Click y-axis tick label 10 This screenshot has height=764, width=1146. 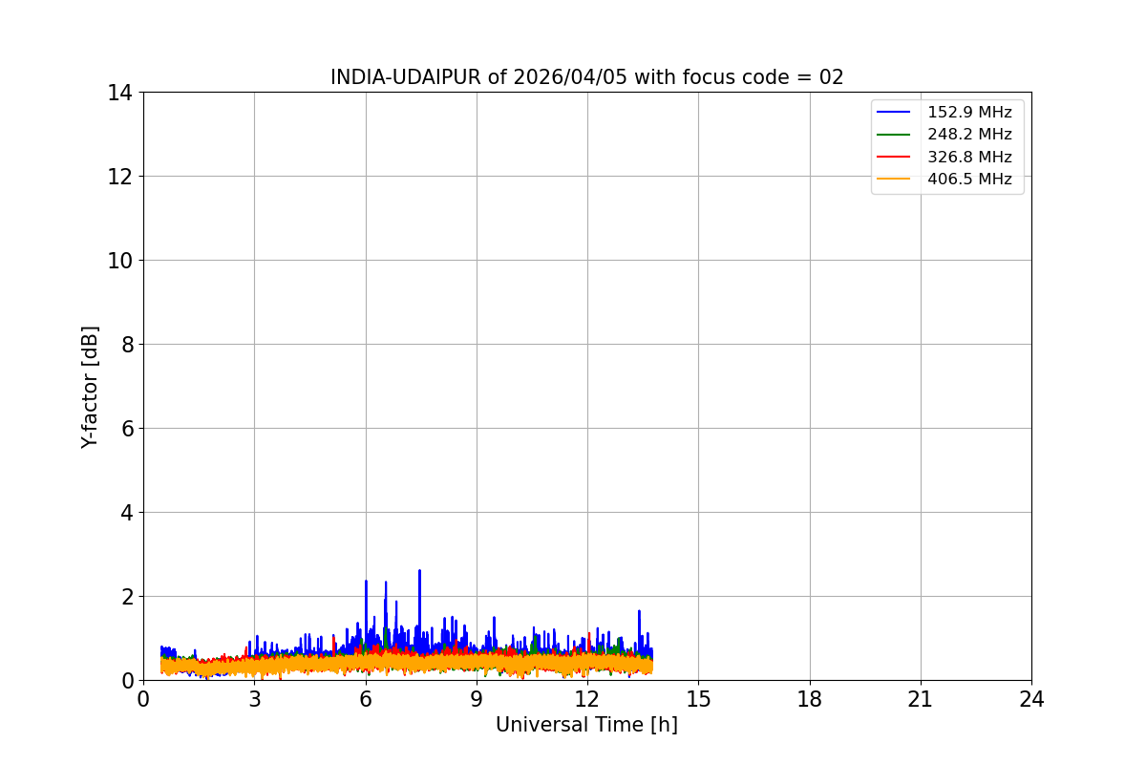point(120,261)
